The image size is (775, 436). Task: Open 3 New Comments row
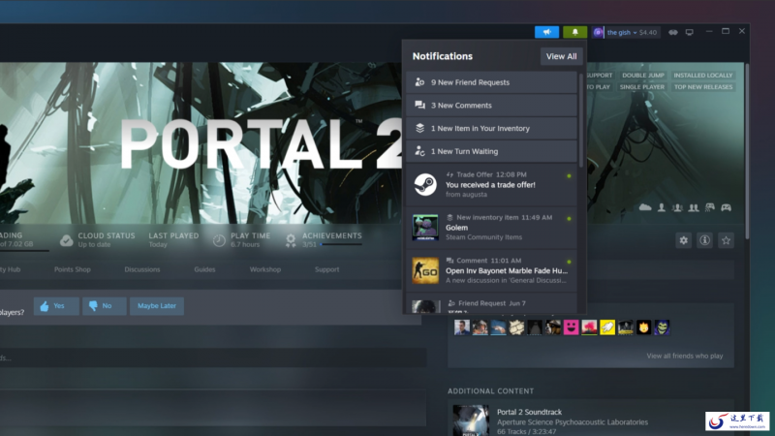[491, 106]
